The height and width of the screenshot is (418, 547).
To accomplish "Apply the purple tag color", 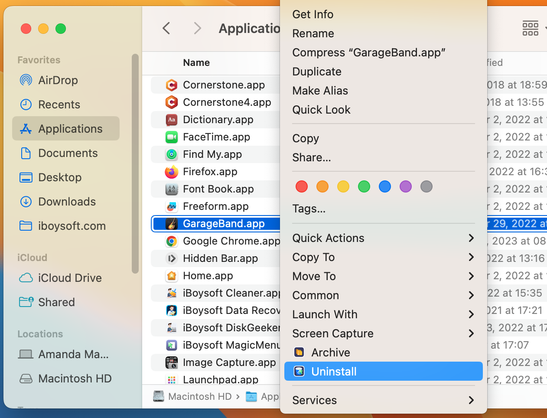I will click(x=406, y=187).
